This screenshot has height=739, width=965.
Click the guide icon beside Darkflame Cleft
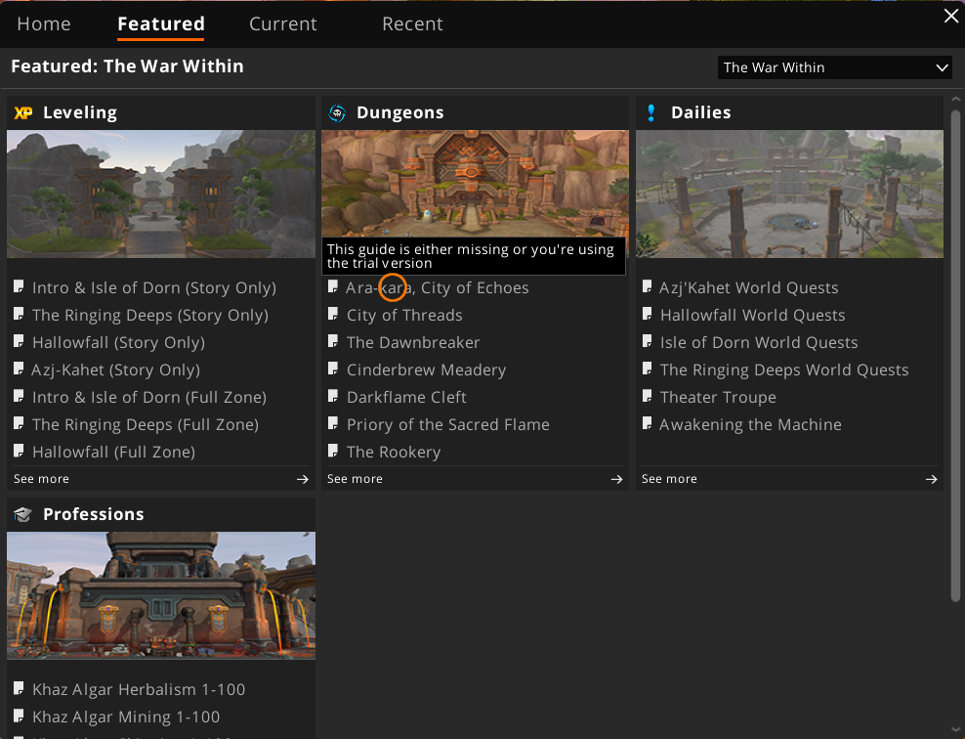[x=333, y=397]
